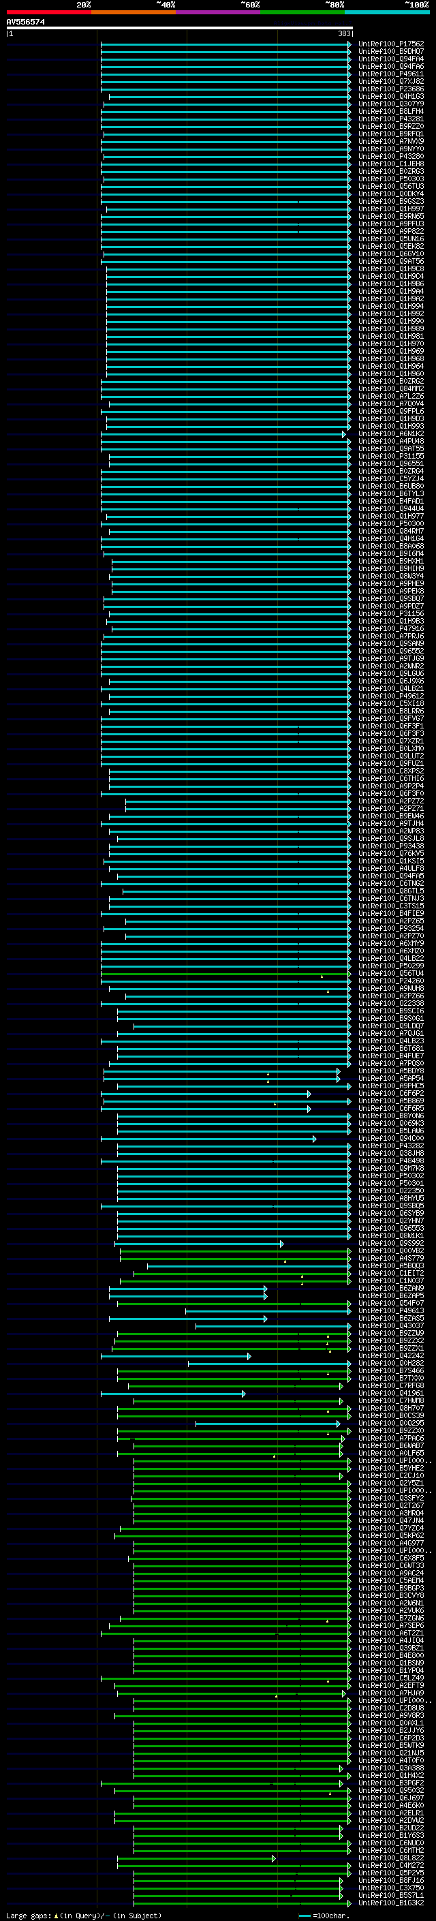Open the UniRef100_Q42242 hit link
Viewport: 436px width, 1921px height.
coord(390,1355)
